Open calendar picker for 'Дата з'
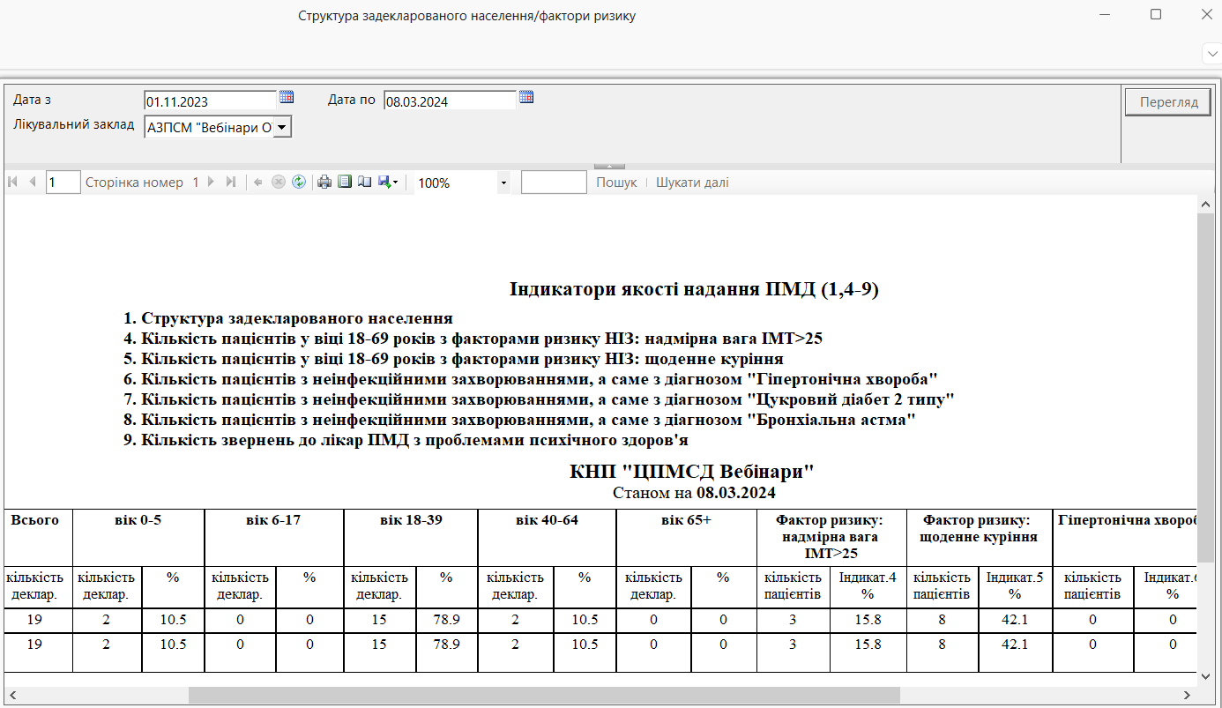The image size is (1222, 708). click(287, 97)
